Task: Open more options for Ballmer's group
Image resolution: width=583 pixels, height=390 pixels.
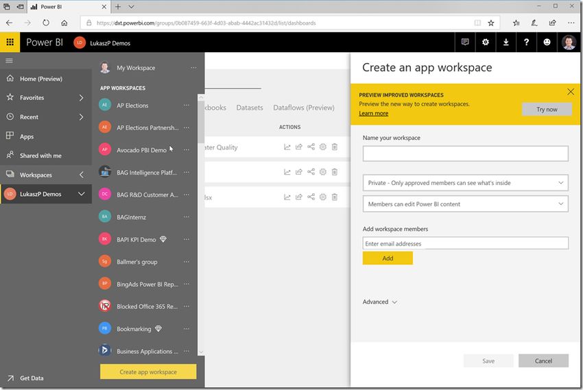Action: [x=187, y=262]
